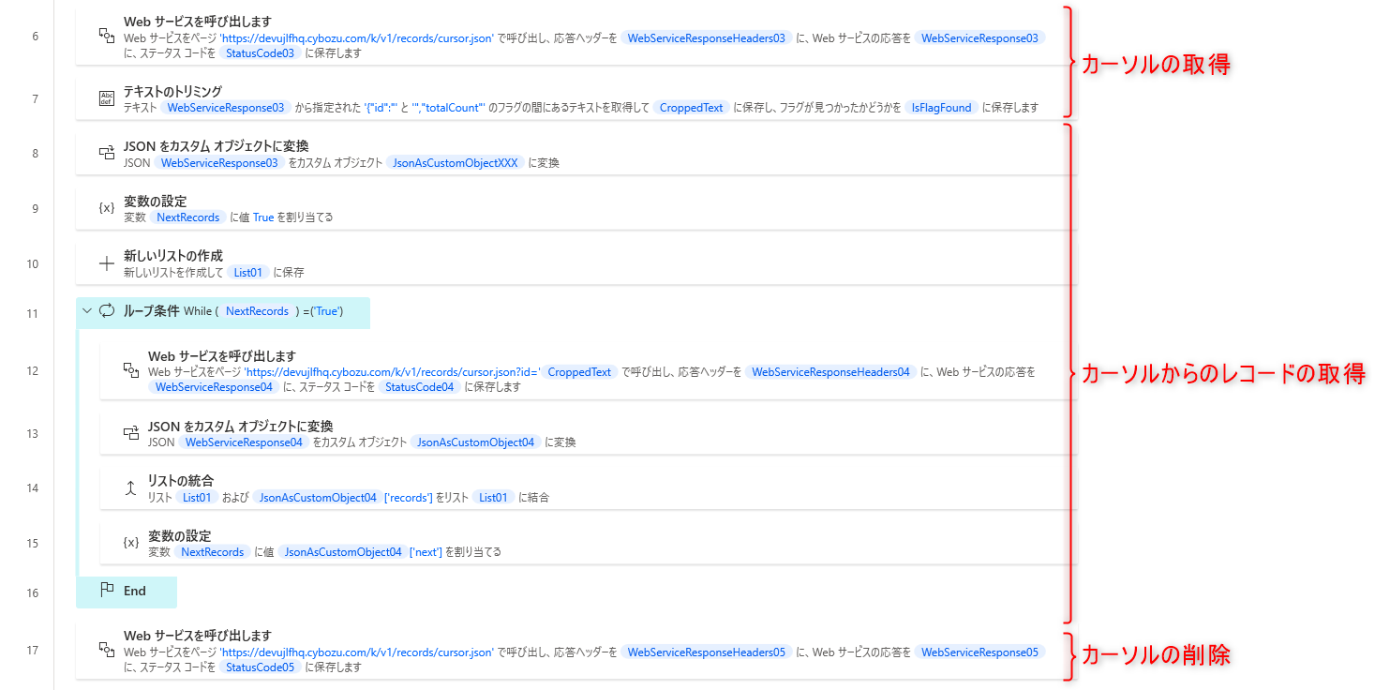Screen dimensions: 1390x690
Task: Select the WebServiceResponse05 variable chip
Action: tap(979, 652)
